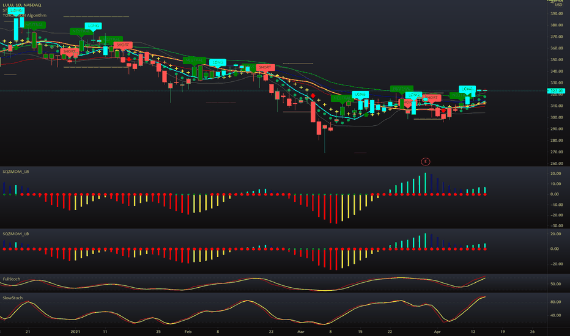The height and width of the screenshot is (336, 570).
Task: Click the 19 date label on time axis
Action: click(502, 332)
